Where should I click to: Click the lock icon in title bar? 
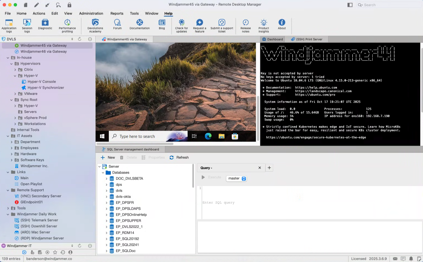click(69, 5)
